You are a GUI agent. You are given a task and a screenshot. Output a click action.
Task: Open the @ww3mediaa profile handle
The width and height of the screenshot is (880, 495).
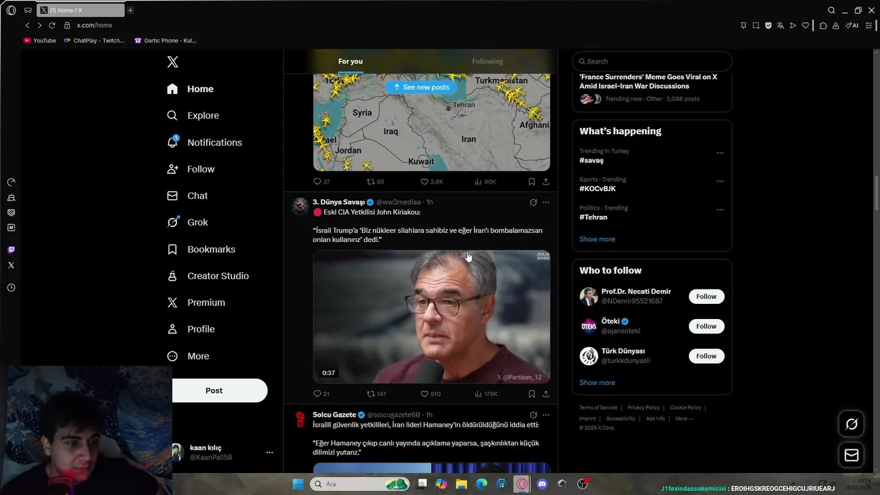(398, 202)
